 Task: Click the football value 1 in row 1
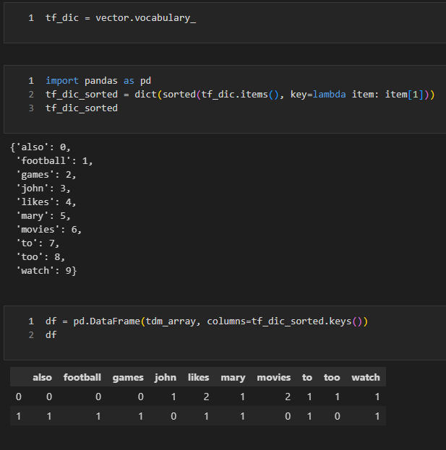[98, 416]
